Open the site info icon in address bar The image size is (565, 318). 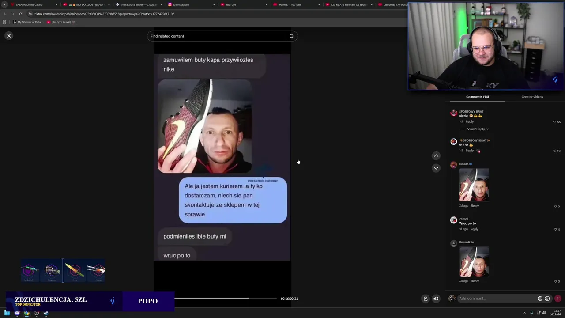click(x=30, y=14)
